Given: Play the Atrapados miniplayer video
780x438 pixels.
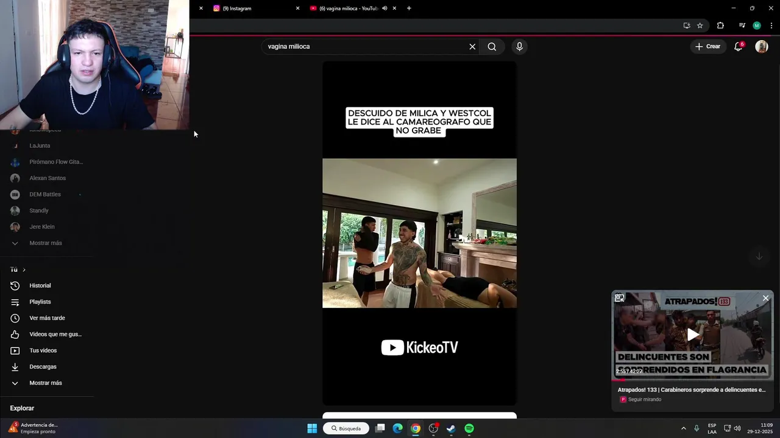Looking at the screenshot, I should [x=693, y=335].
